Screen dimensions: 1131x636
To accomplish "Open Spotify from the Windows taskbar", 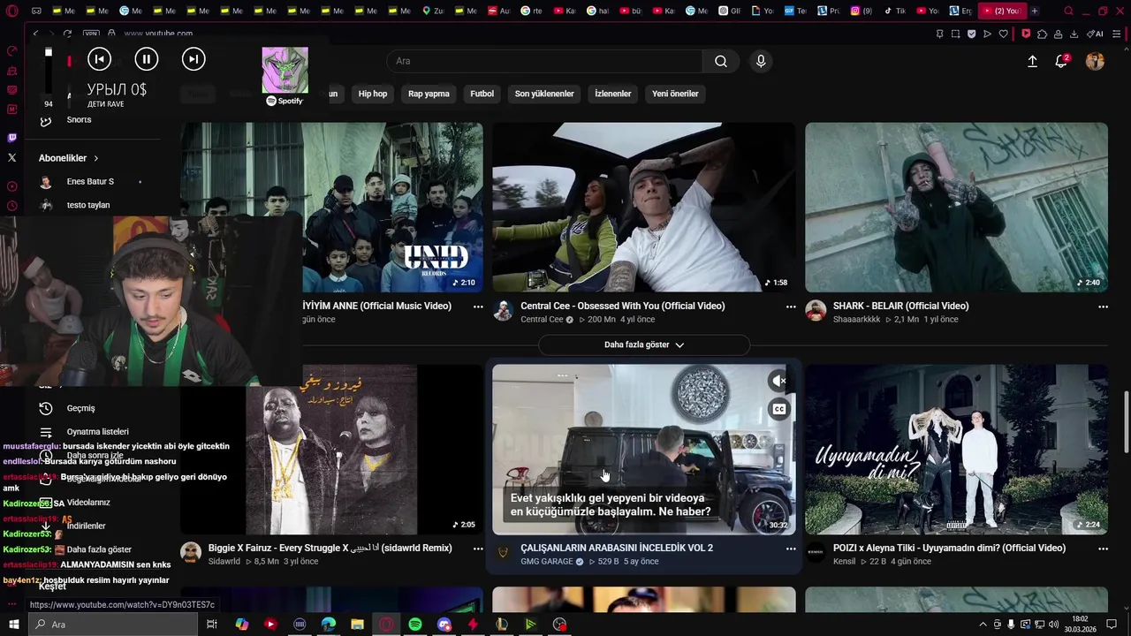I will pos(415,625).
